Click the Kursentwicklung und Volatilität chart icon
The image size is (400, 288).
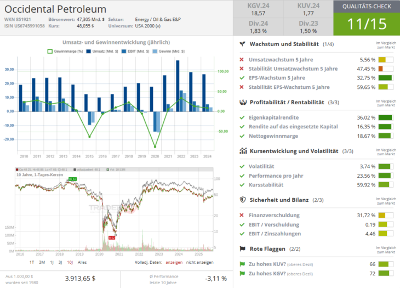243,151
